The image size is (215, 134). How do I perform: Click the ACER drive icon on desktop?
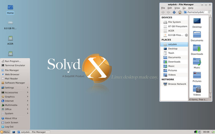click(10, 40)
